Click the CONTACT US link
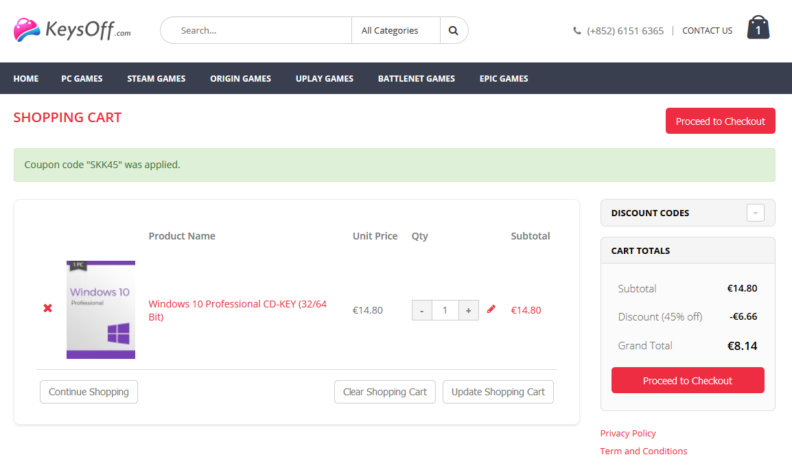Screen dimensions: 792x468 pos(707,31)
